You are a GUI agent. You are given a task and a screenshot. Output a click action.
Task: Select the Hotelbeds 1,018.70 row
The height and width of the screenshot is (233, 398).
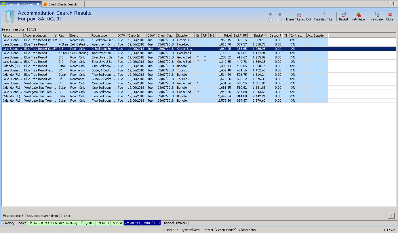[x=184, y=44]
